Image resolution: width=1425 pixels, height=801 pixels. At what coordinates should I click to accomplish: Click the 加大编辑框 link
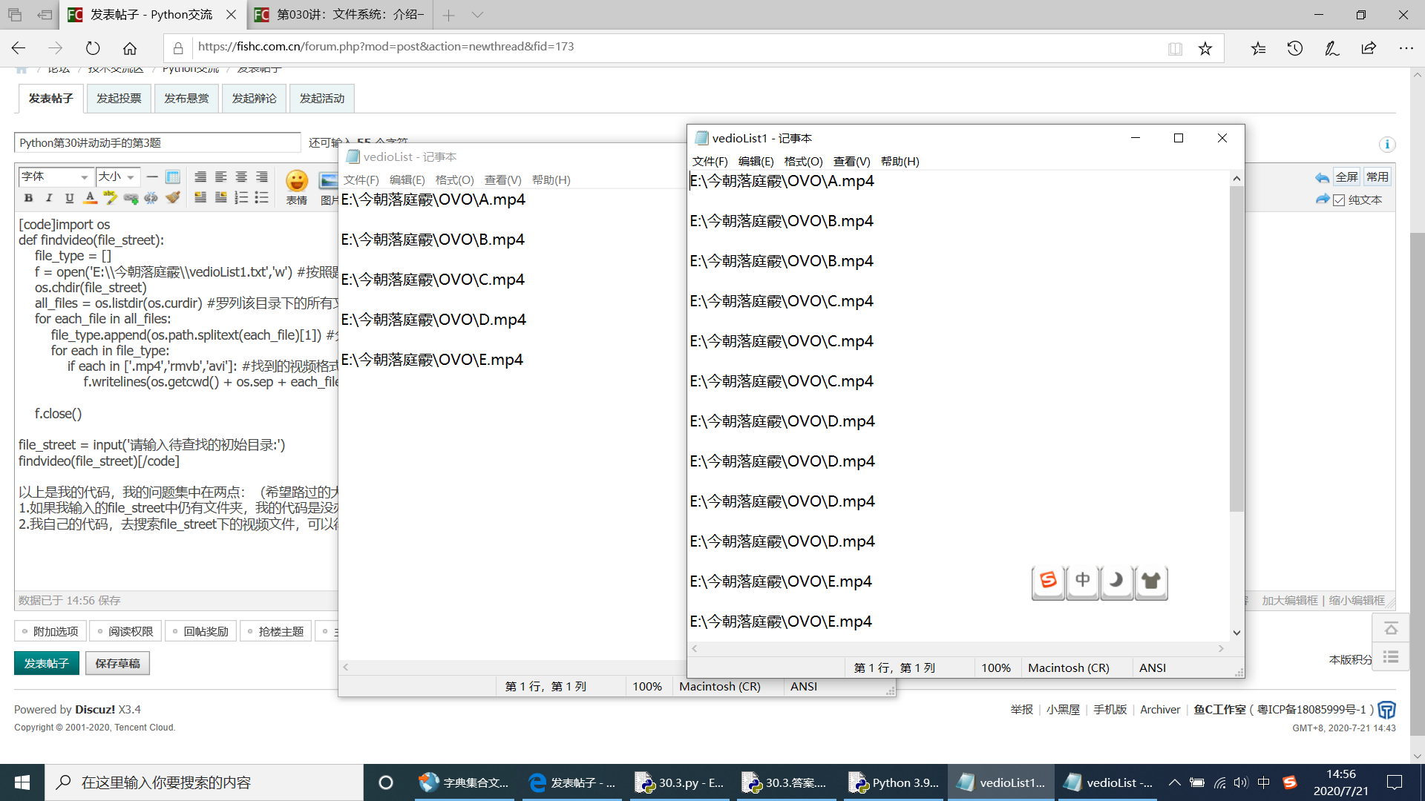point(1290,600)
